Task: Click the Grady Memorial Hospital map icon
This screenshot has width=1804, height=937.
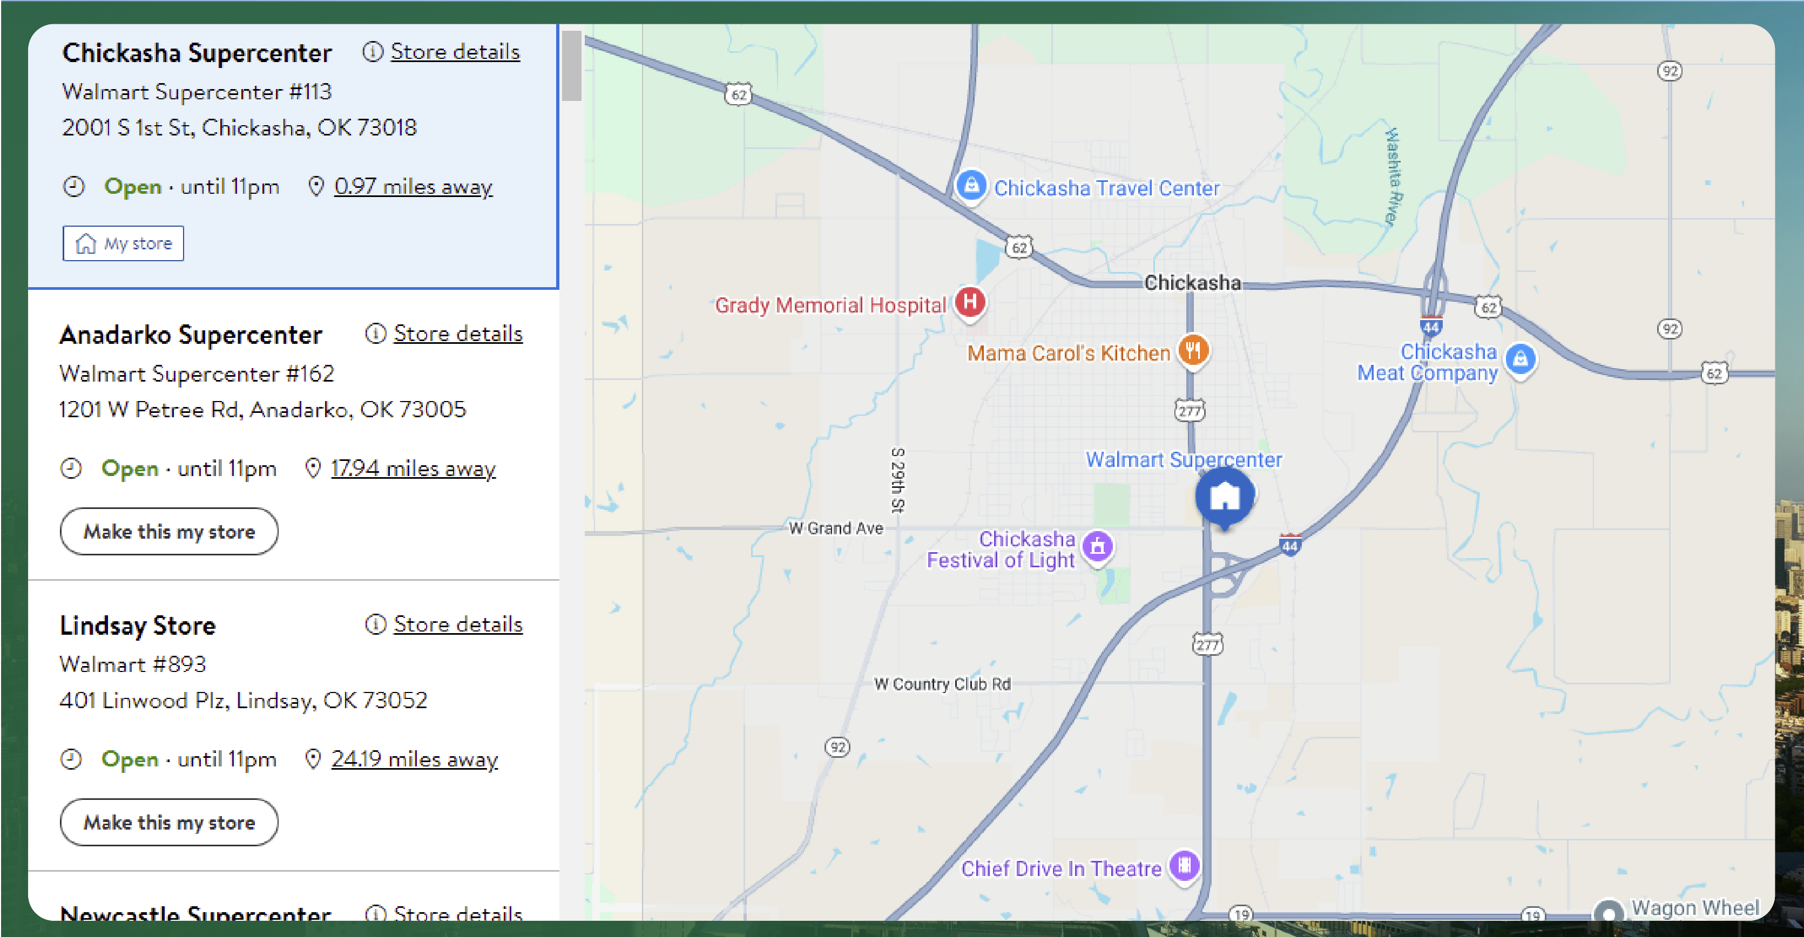Action: coord(971,302)
